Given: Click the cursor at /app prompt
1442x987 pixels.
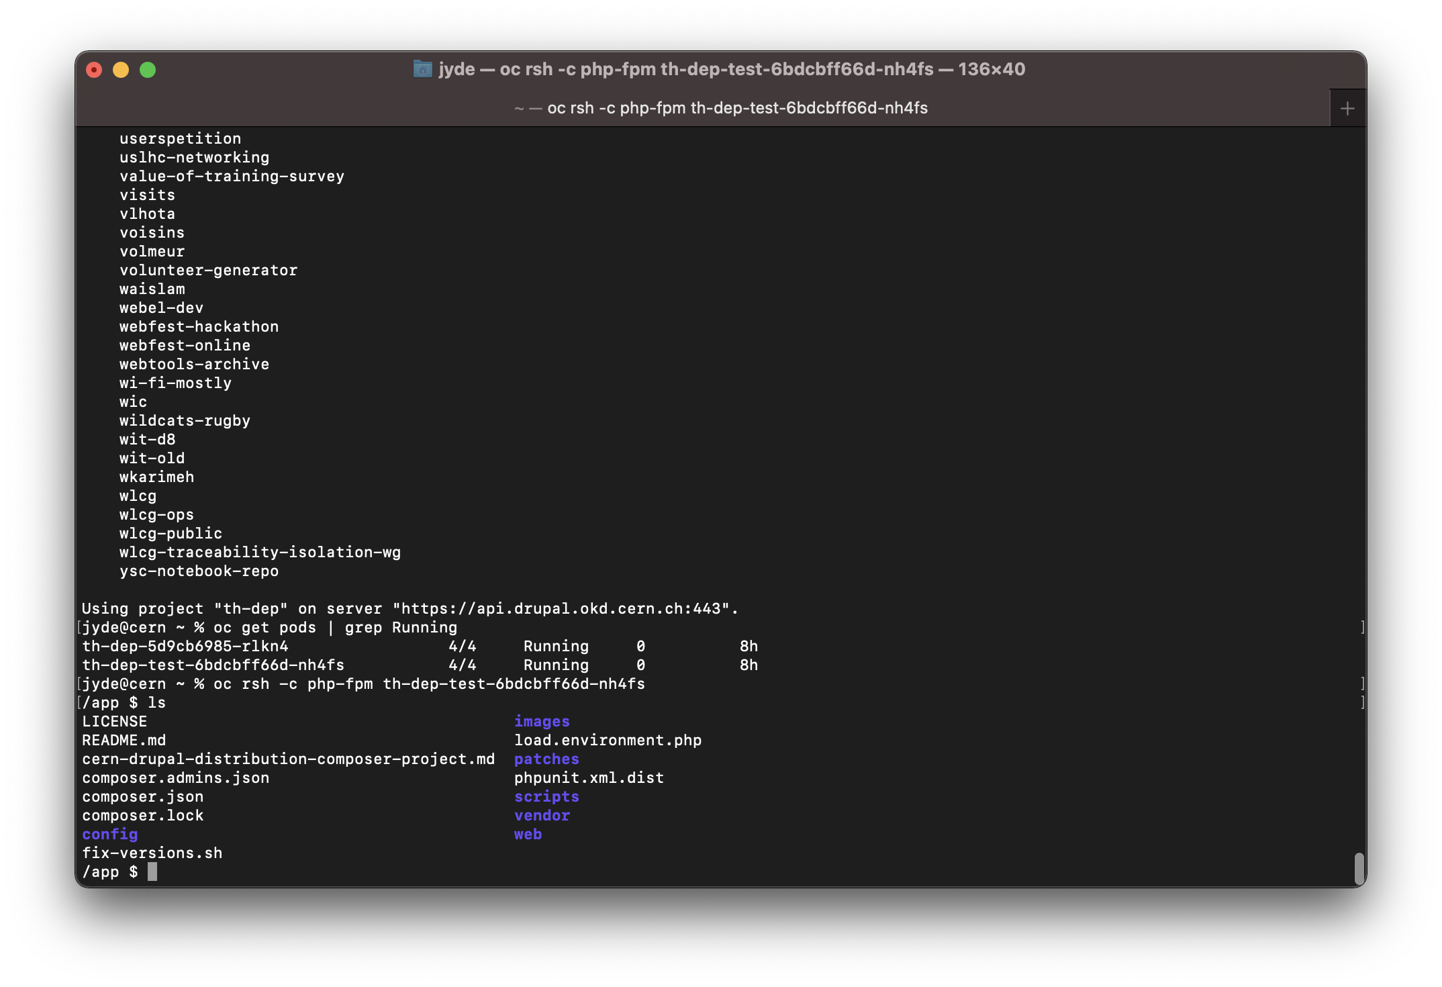Looking at the screenshot, I should (x=152, y=872).
